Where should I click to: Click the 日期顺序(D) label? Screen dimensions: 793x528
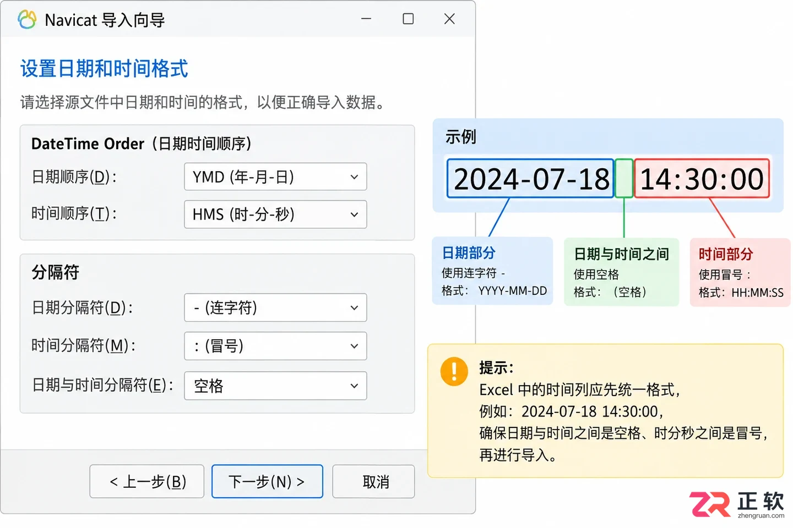[74, 177]
